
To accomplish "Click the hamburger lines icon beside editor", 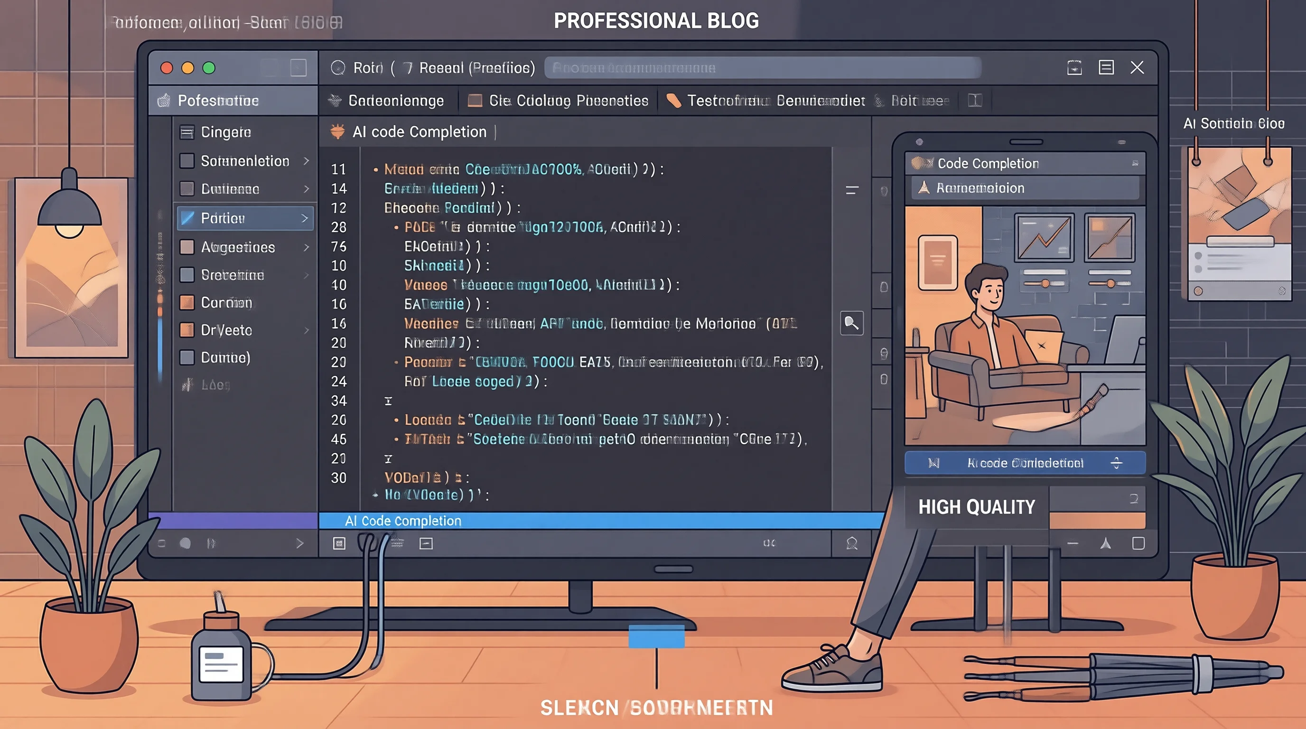I will (x=852, y=190).
